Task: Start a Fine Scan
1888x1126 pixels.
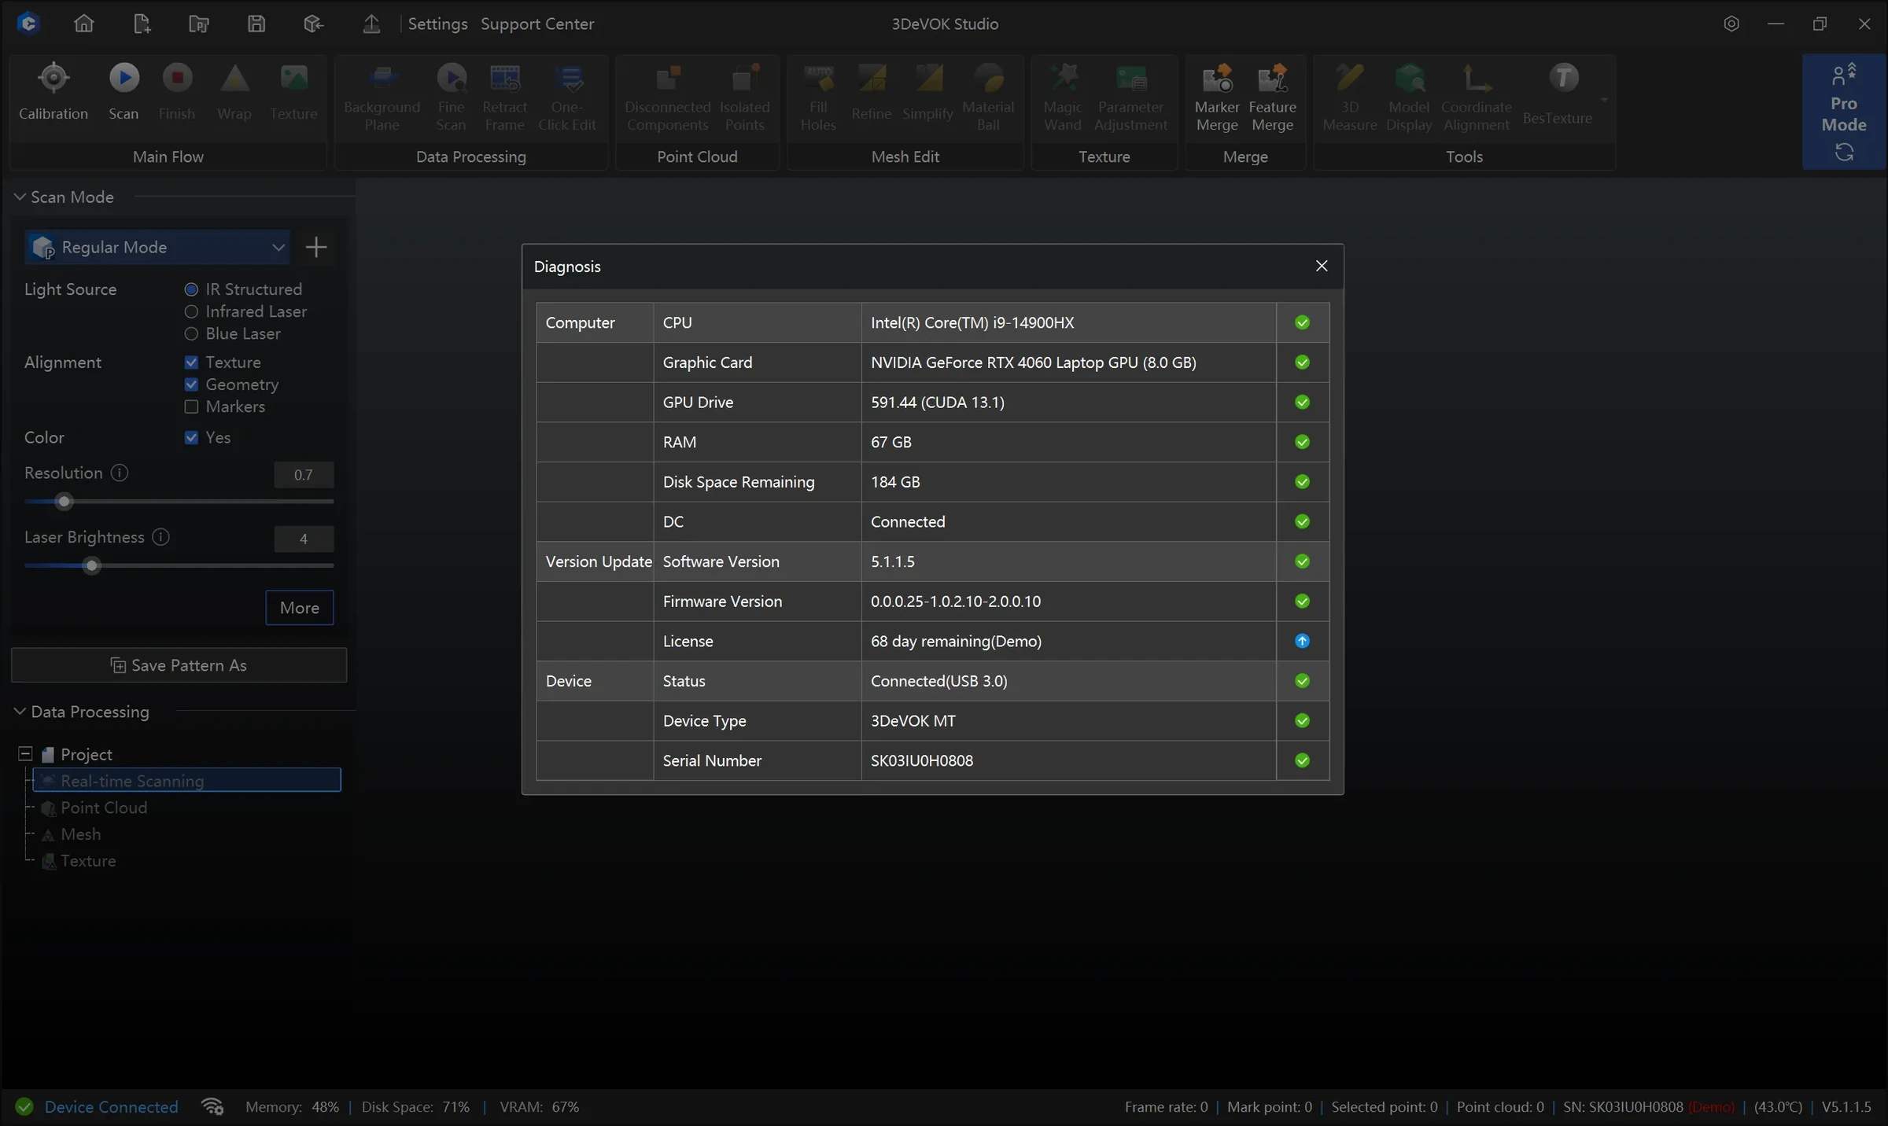Action: pyautogui.click(x=451, y=97)
